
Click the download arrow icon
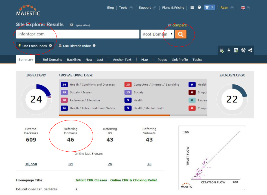(229, 50)
